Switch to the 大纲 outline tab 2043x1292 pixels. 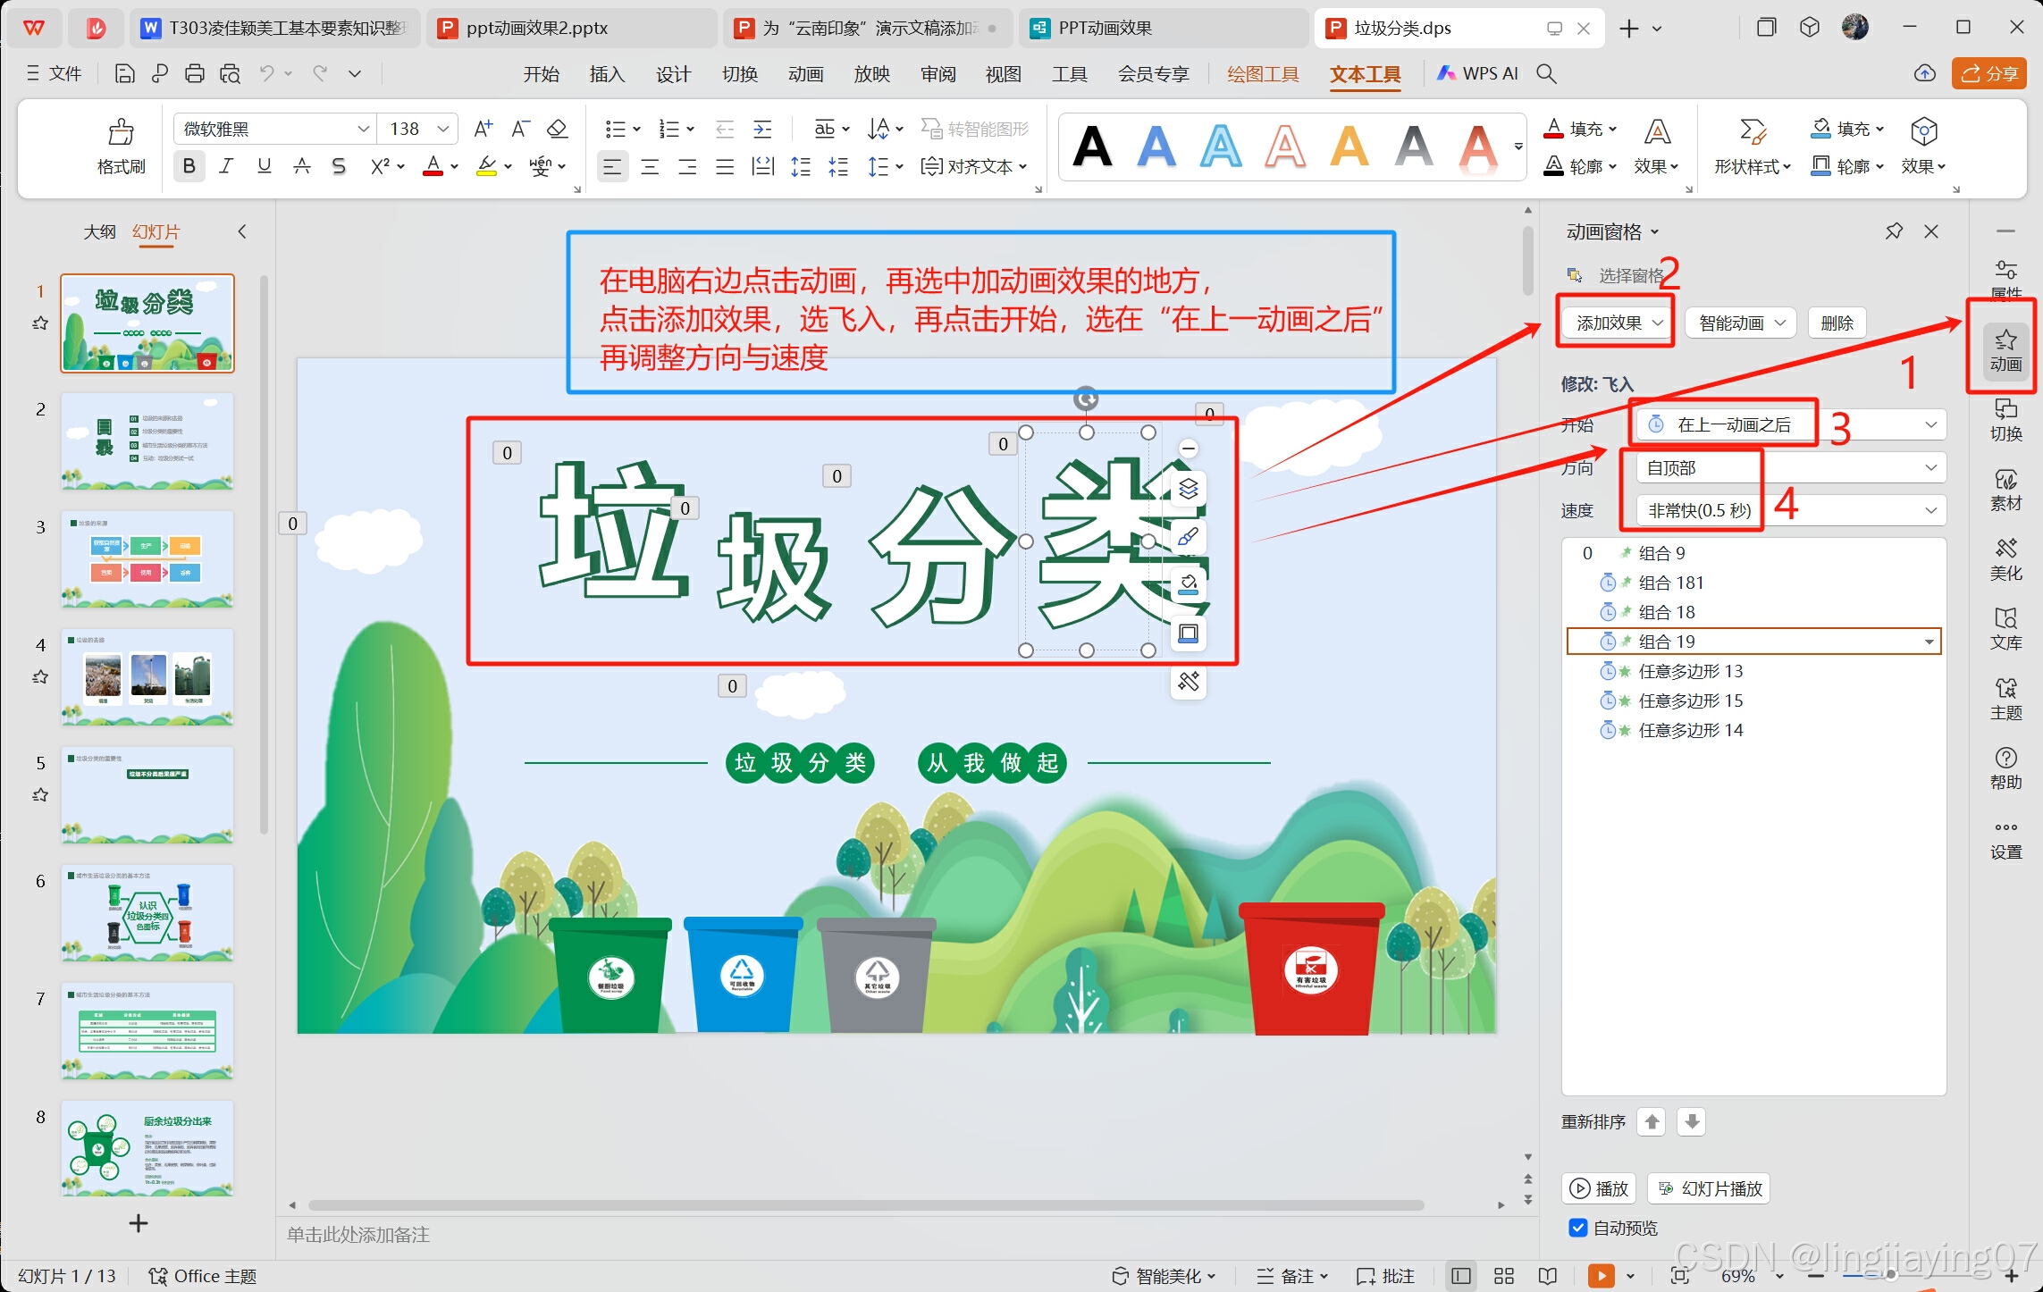pos(99,232)
